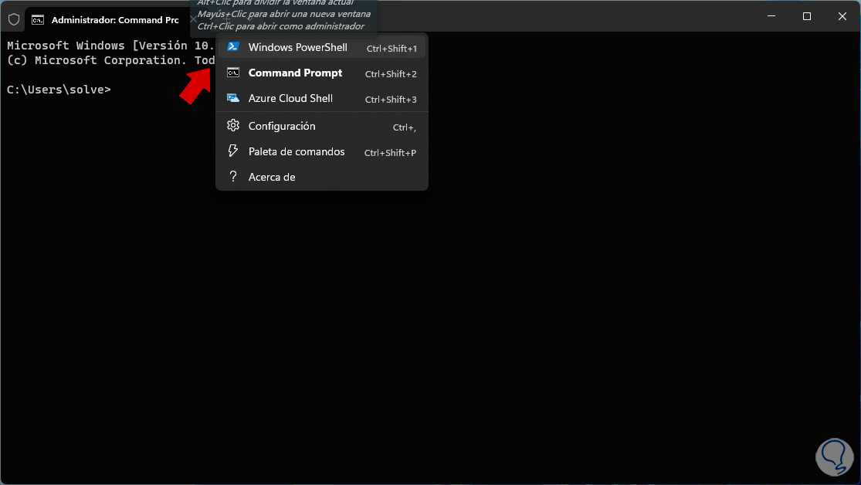Image resolution: width=861 pixels, height=485 pixels.
Task: Launch Azure Cloud Shell from menu
Action: (x=322, y=99)
